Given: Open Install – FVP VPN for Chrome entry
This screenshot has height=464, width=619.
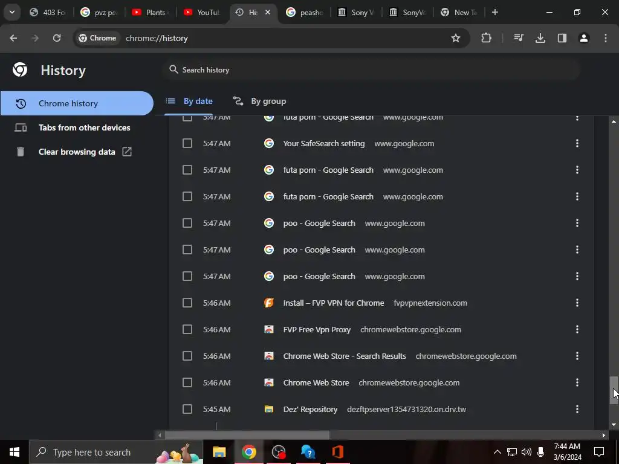Looking at the screenshot, I should click(334, 303).
